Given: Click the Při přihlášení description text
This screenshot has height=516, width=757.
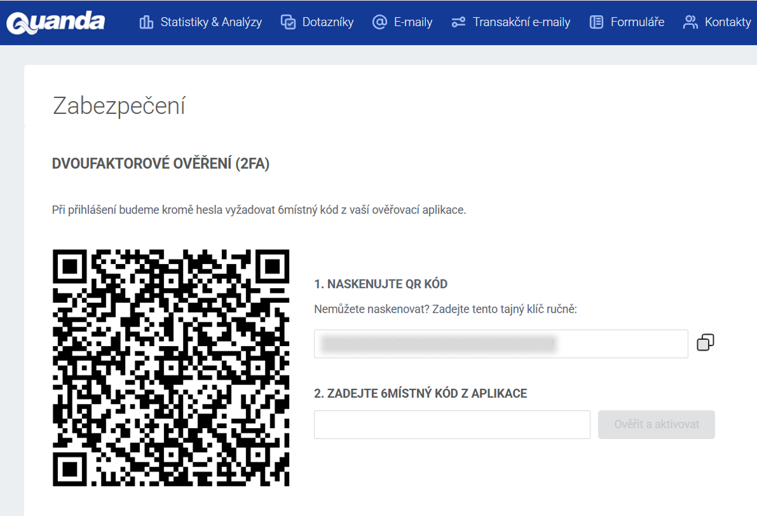Looking at the screenshot, I should tap(259, 210).
